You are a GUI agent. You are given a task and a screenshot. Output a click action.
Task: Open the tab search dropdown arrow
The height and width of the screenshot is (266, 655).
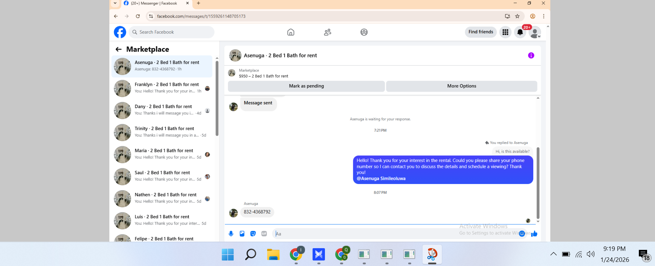click(115, 3)
